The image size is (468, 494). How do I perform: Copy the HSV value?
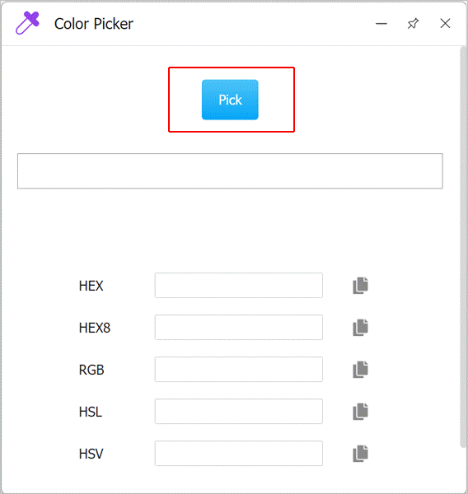point(360,454)
